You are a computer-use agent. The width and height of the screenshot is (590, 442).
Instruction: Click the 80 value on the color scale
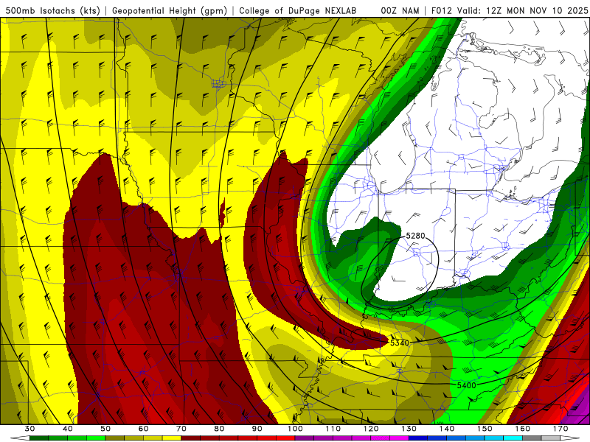219,429
